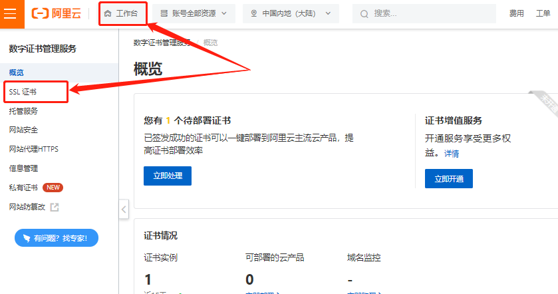The height and width of the screenshot is (294, 558).
Task: Open the 详情 link under 证书增值服务
Action: tap(452, 154)
